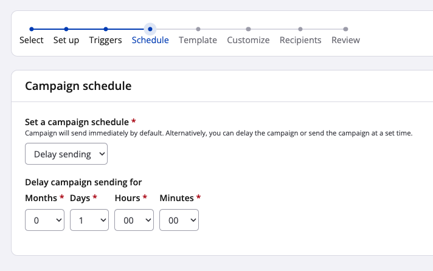Open the campaign schedule 'Delay sending' dropdown
The height and width of the screenshot is (271, 433).
[x=66, y=154]
